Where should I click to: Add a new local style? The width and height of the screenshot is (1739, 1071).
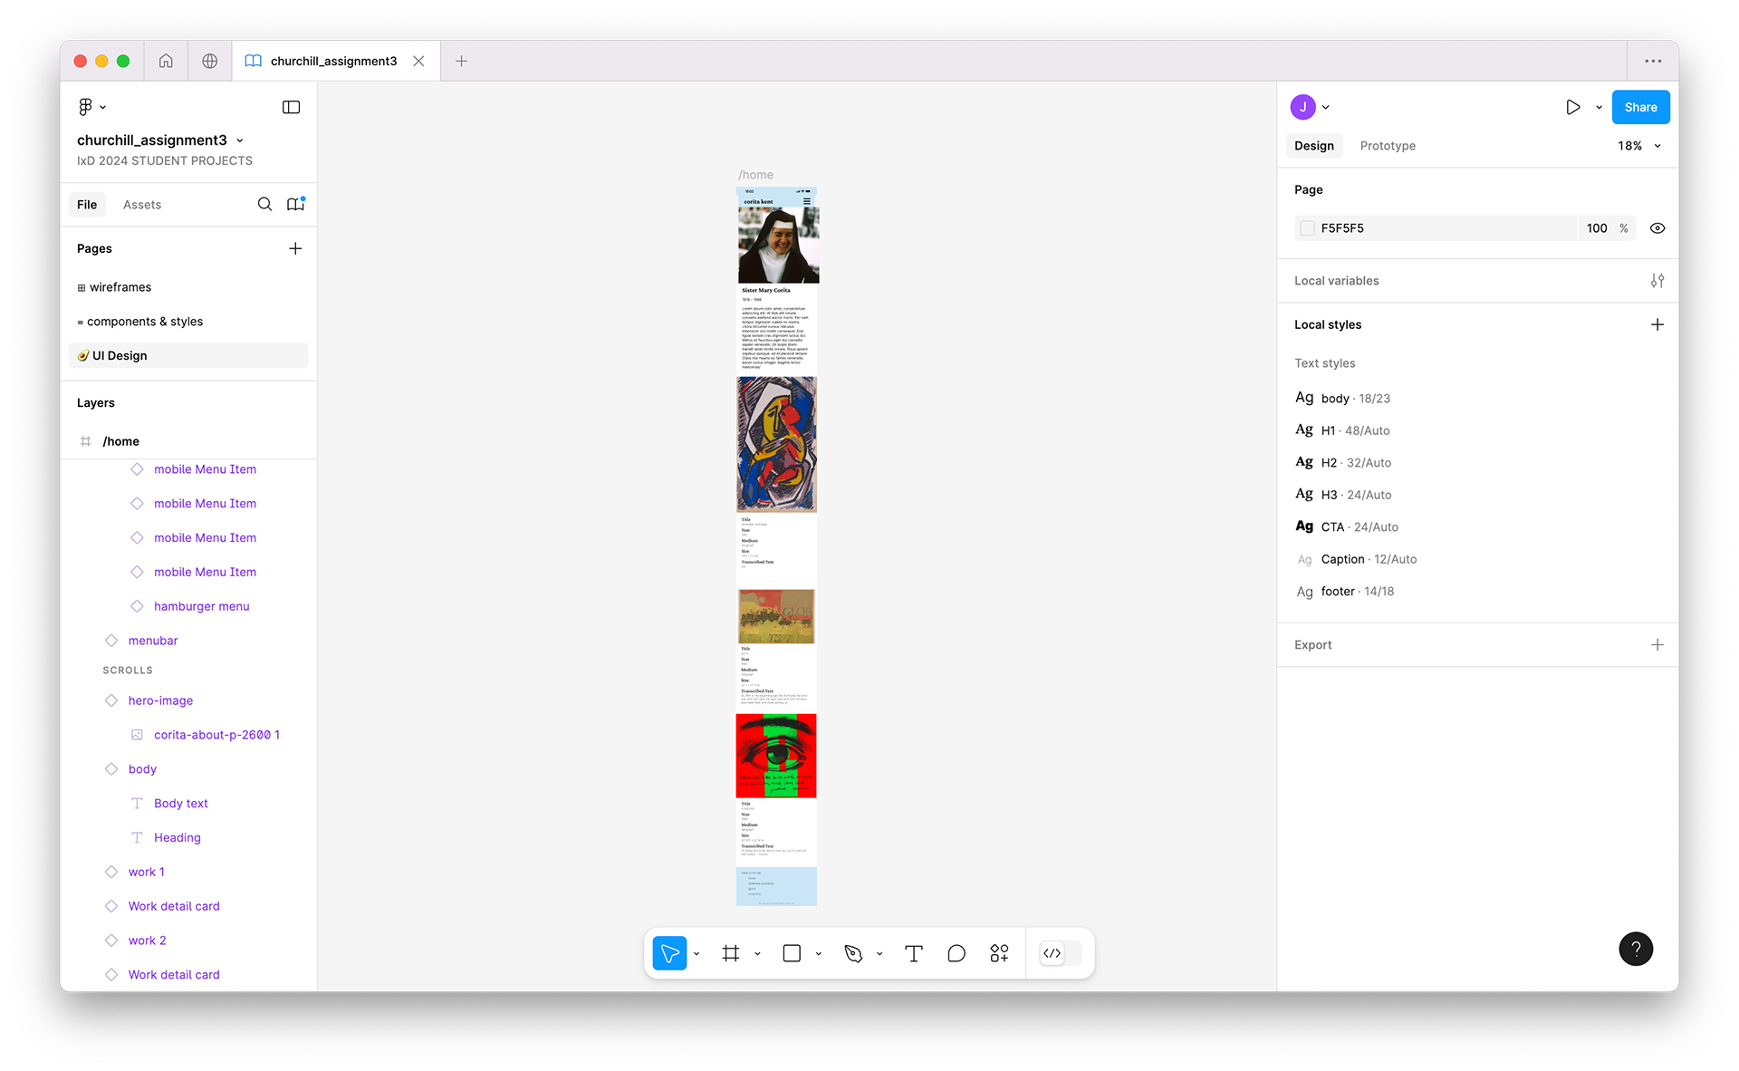(x=1657, y=324)
